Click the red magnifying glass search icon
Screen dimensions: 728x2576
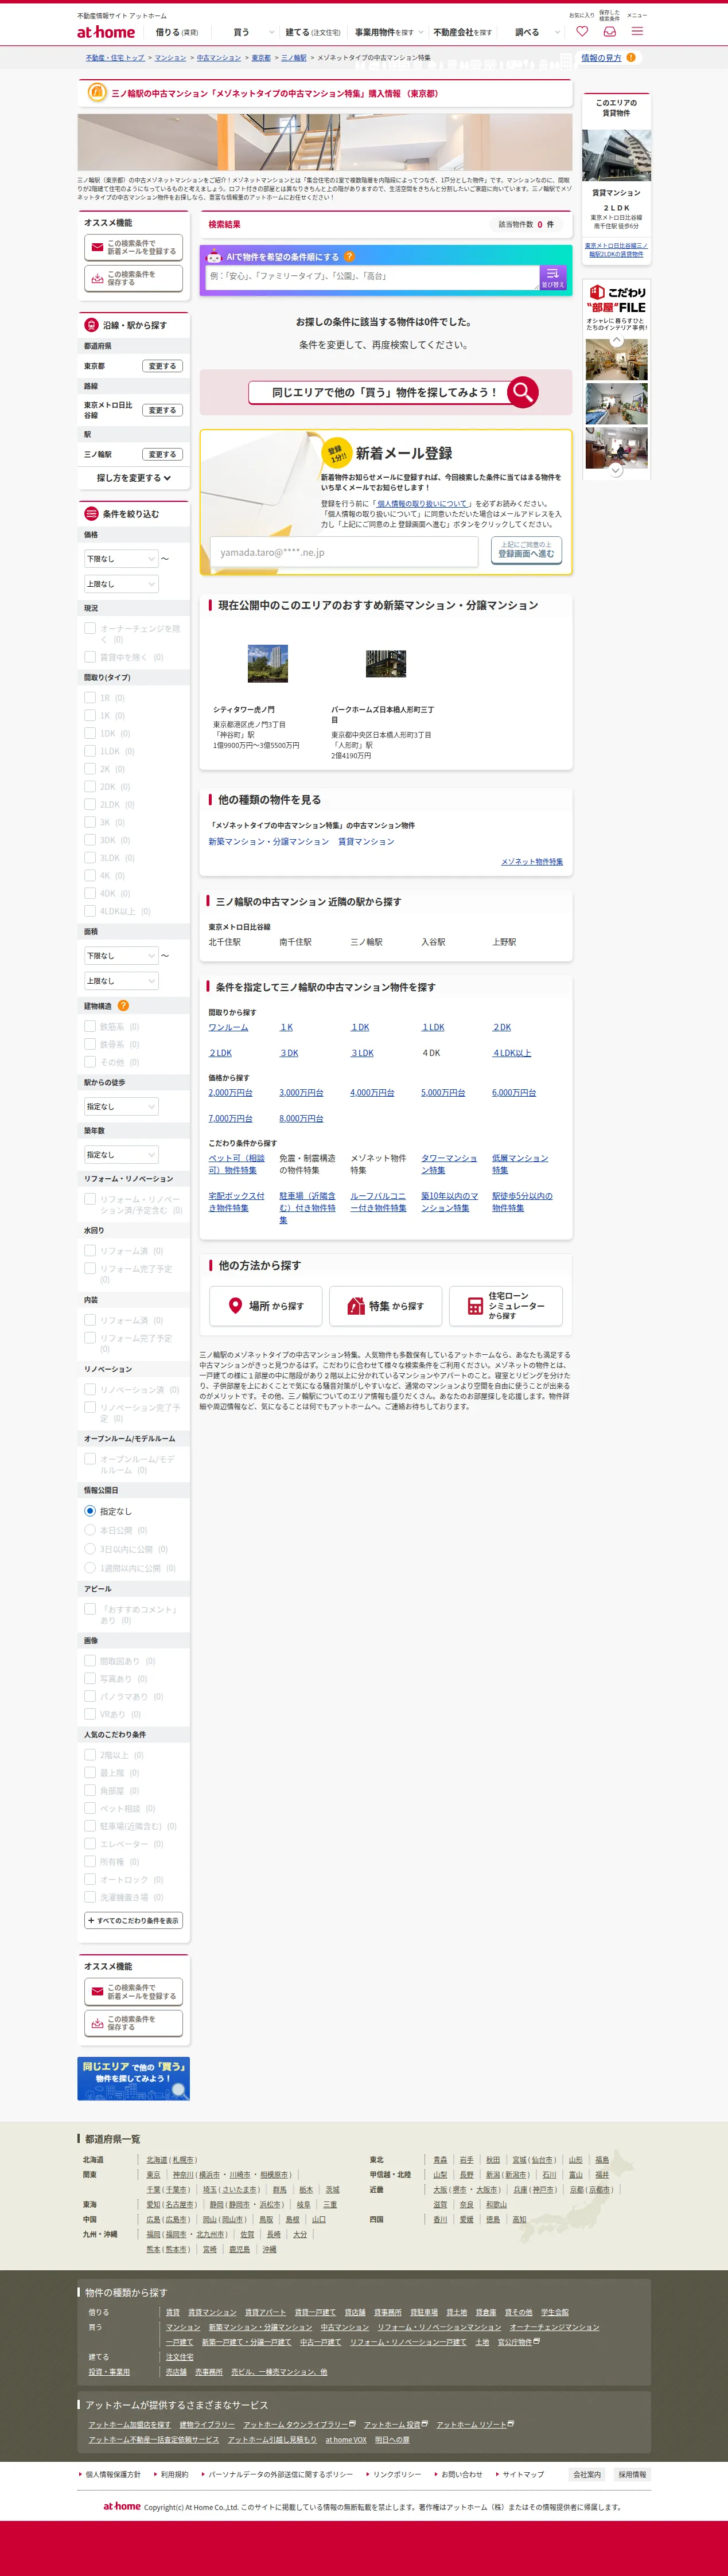522,392
